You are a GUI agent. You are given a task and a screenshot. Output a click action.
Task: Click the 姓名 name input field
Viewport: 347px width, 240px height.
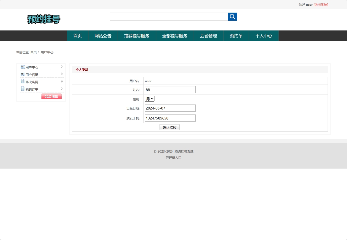tap(170, 90)
